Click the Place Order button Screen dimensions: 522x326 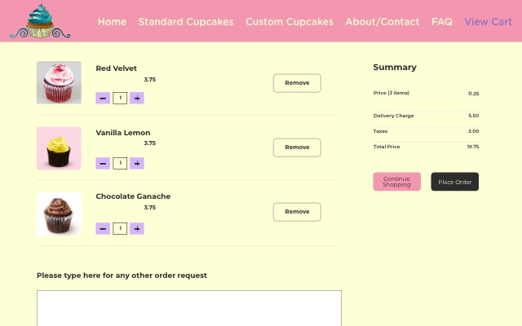(x=455, y=182)
